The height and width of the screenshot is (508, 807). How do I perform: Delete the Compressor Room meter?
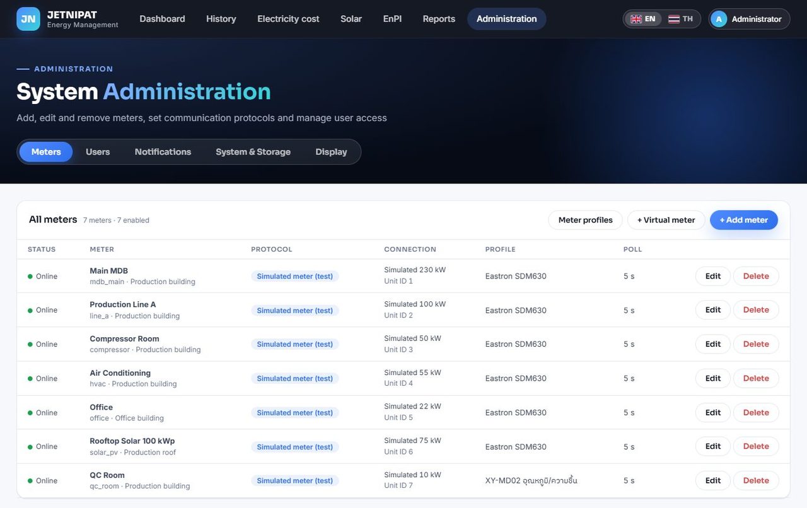756,344
